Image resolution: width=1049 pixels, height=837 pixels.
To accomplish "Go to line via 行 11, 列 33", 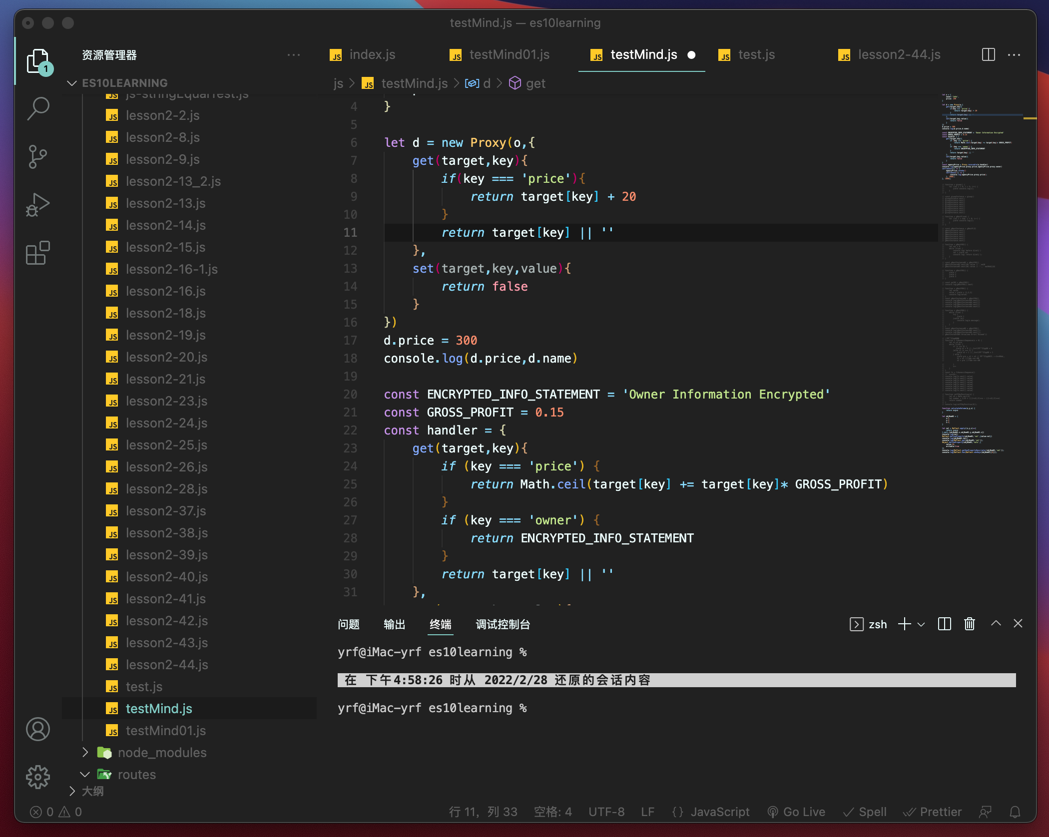I will tap(483, 812).
